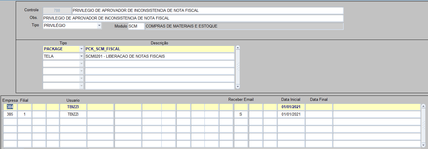Click Data Inicial 01/01/2021 in the 384 row

click(291, 107)
